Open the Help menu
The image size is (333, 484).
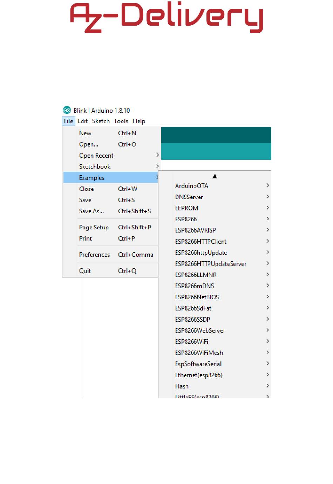139,121
